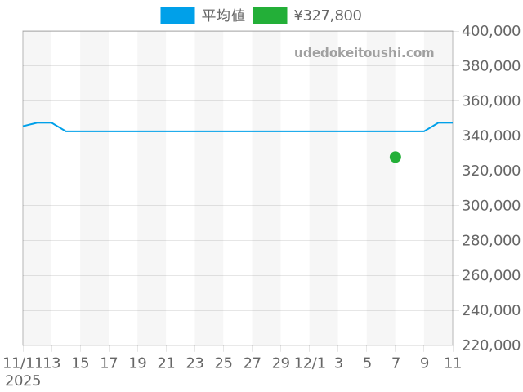523x392 pixels.
Task: Toggle the ¥327,800 legend text label
Action: [327, 16]
